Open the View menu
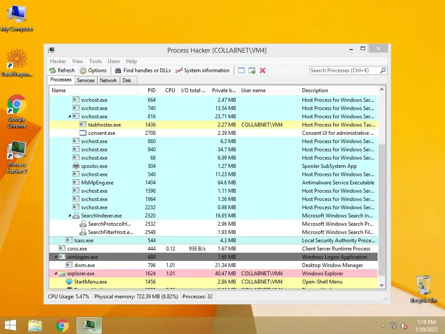 click(77, 61)
